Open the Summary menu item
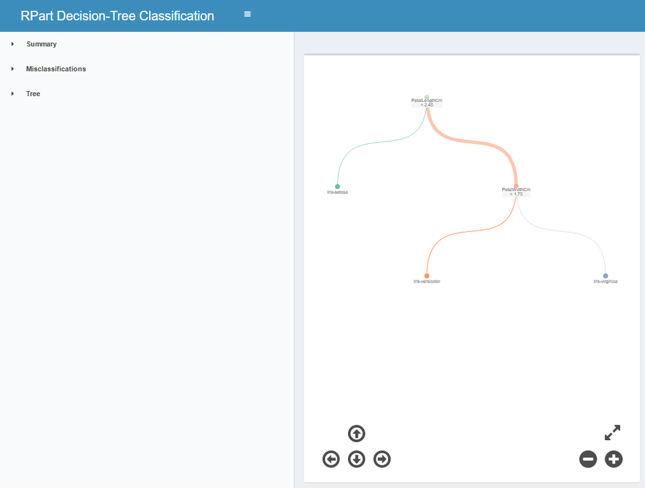The height and width of the screenshot is (488, 645). click(x=41, y=44)
